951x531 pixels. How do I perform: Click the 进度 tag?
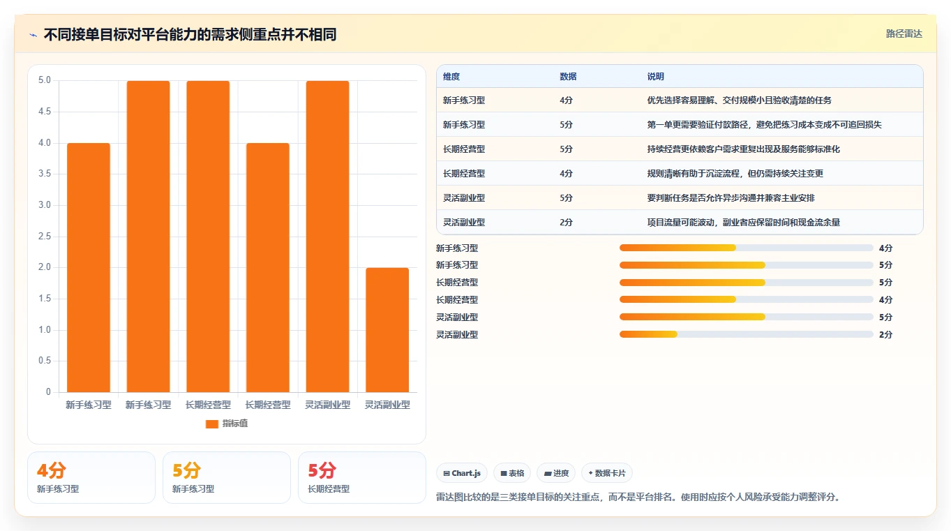click(x=556, y=473)
